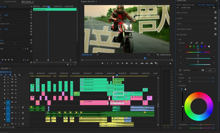220x133 pixels.
Task: Switch to the Effect Controls tab
Action: (x=26, y=1)
